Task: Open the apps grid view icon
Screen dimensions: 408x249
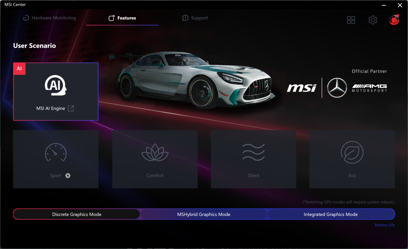Action: click(351, 20)
